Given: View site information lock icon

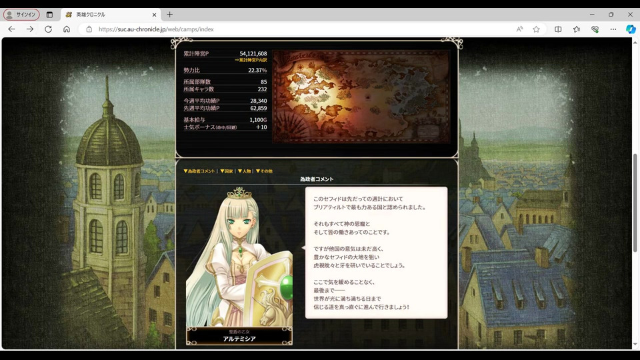Looking at the screenshot, I should click(89, 29).
